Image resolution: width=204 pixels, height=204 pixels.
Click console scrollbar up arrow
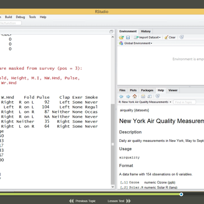pos(113,37)
